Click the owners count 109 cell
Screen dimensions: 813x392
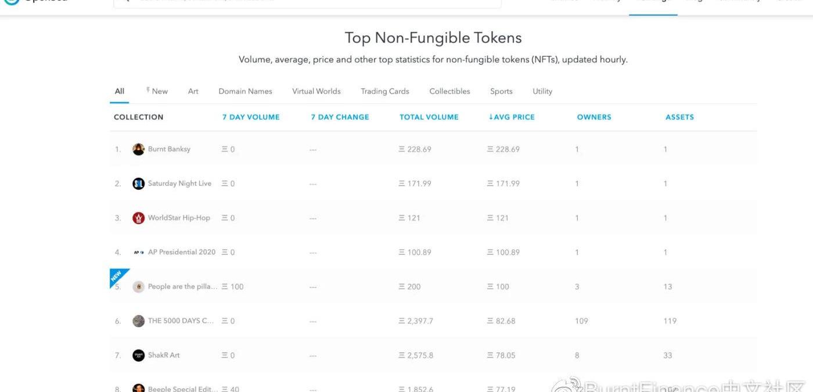(581, 321)
